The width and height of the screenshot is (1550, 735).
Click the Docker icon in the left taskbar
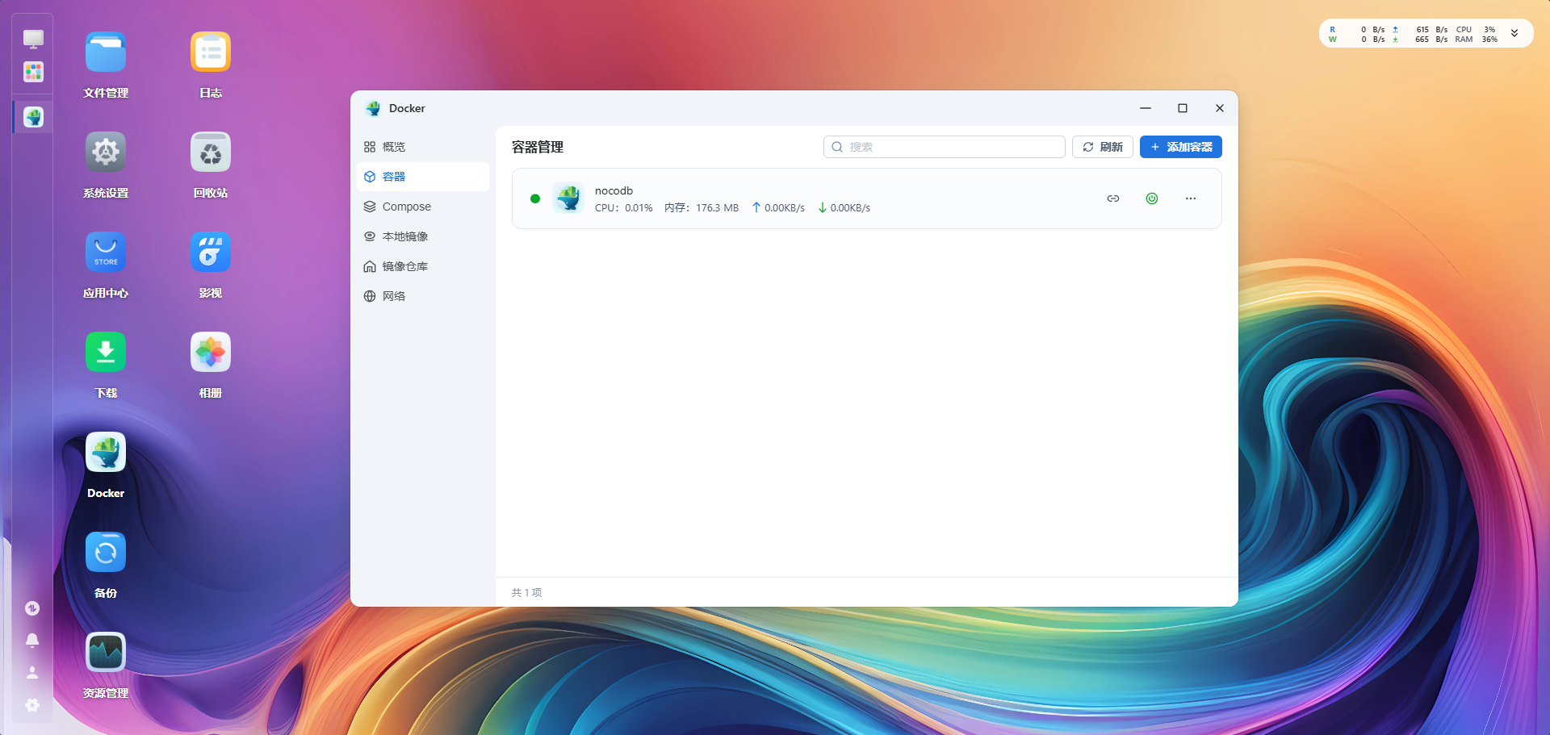click(x=33, y=118)
